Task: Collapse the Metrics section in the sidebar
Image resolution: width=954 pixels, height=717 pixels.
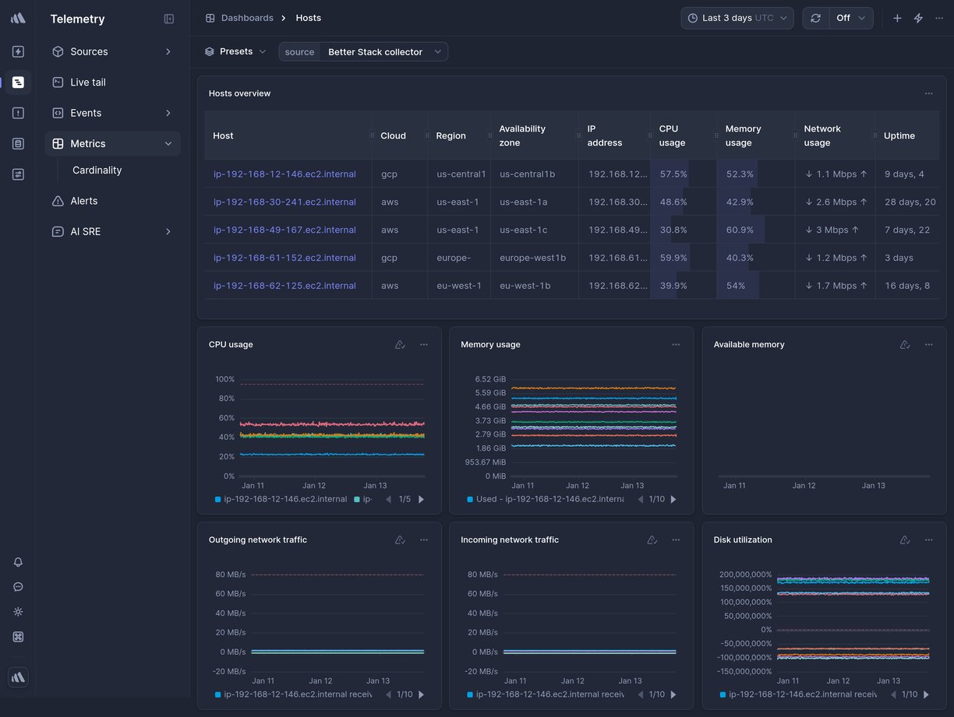Action: 168,143
